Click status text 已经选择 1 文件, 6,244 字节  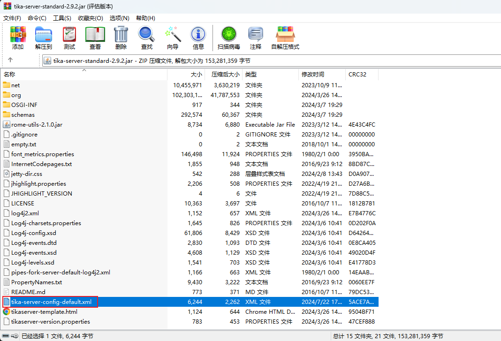coord(58,336)
